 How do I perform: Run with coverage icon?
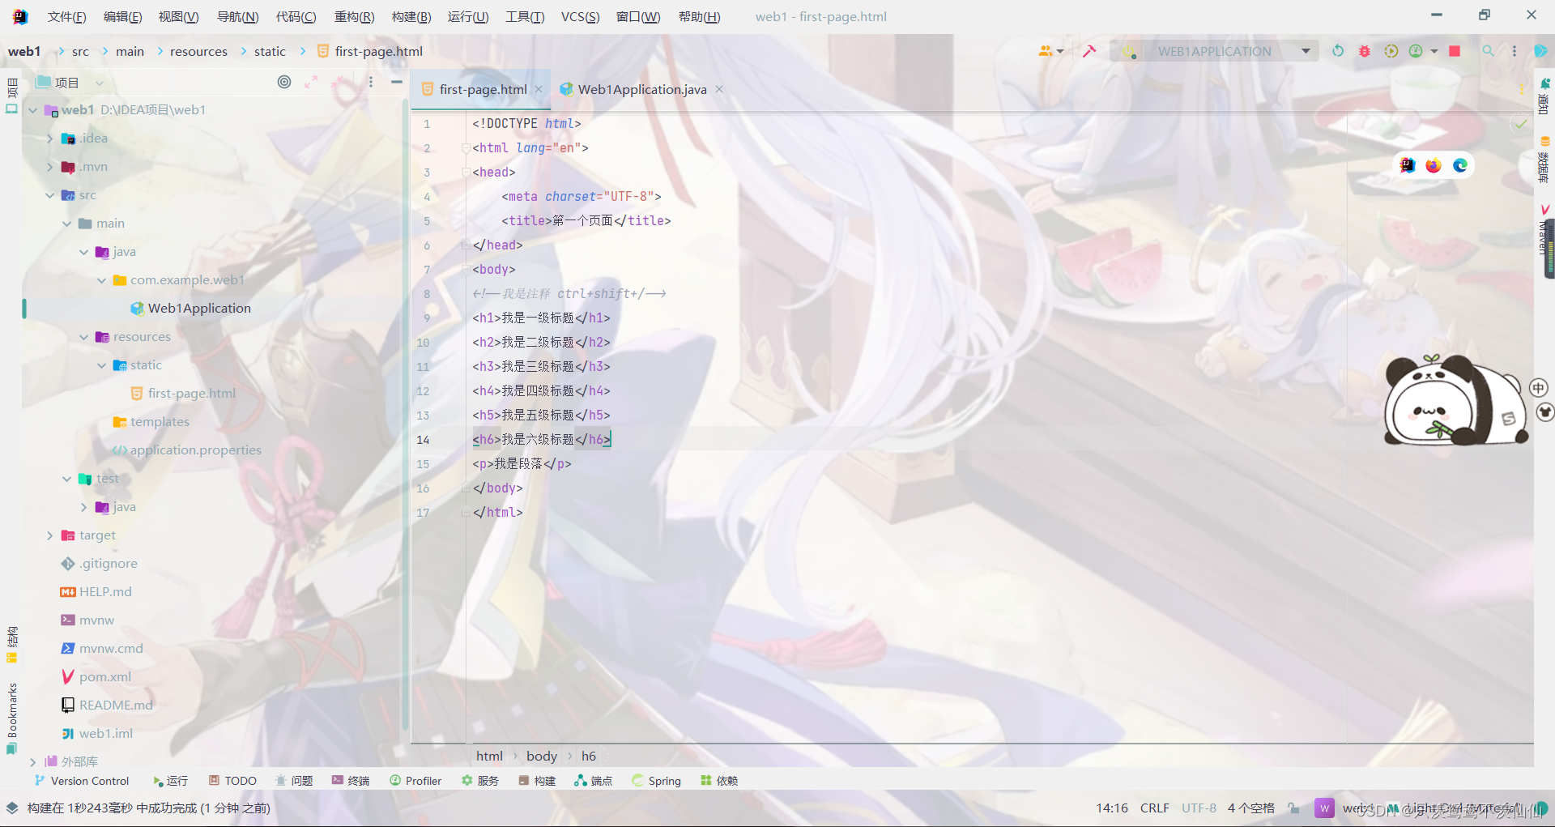pos(1391,51)
